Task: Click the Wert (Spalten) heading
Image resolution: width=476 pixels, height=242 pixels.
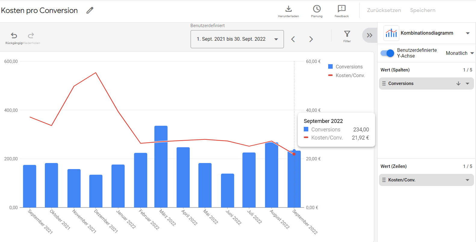Action: tap(395, 70)
